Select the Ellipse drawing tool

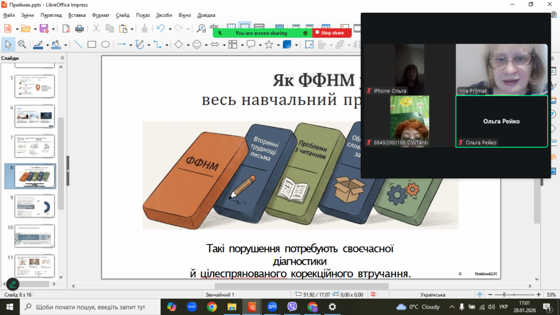pos(106,45)
